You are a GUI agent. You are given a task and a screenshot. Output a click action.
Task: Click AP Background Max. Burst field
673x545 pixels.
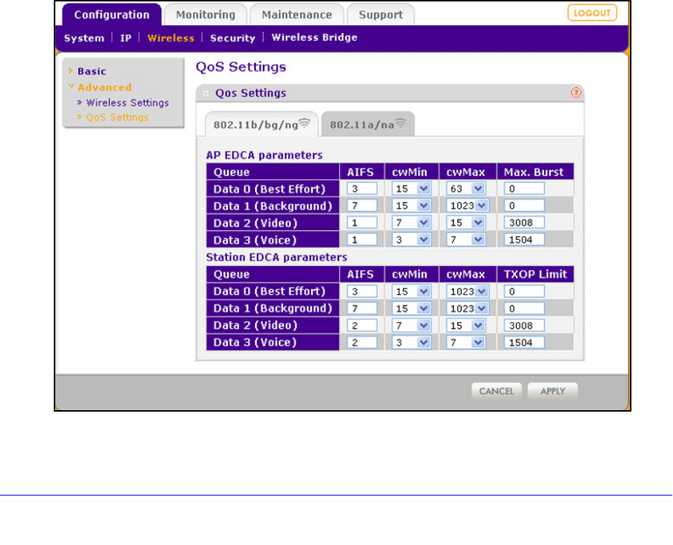pos(524,206)
